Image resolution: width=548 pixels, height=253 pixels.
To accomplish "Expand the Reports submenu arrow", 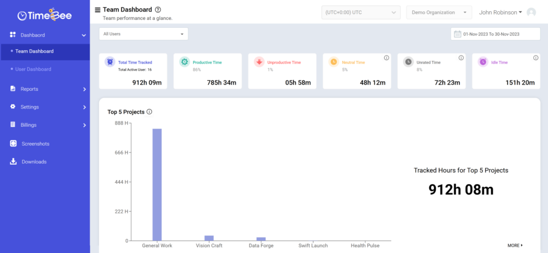I will click(84, 89).
